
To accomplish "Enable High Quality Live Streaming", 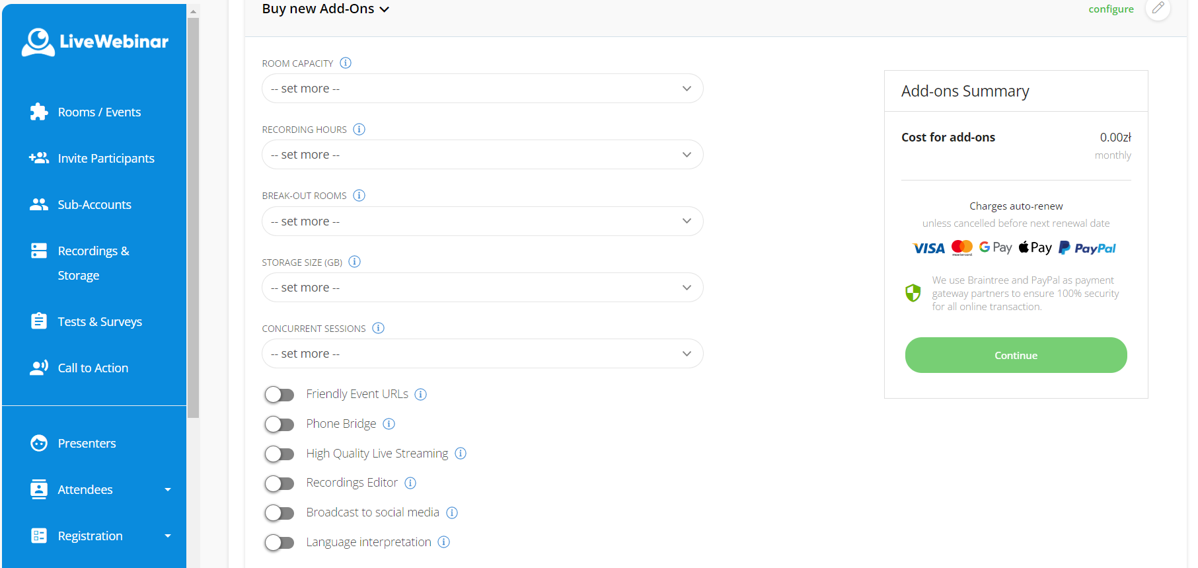I will (280, 454).
